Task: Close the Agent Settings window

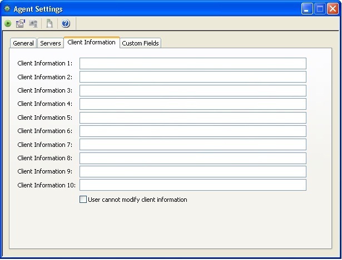Action: click(333, 9)
